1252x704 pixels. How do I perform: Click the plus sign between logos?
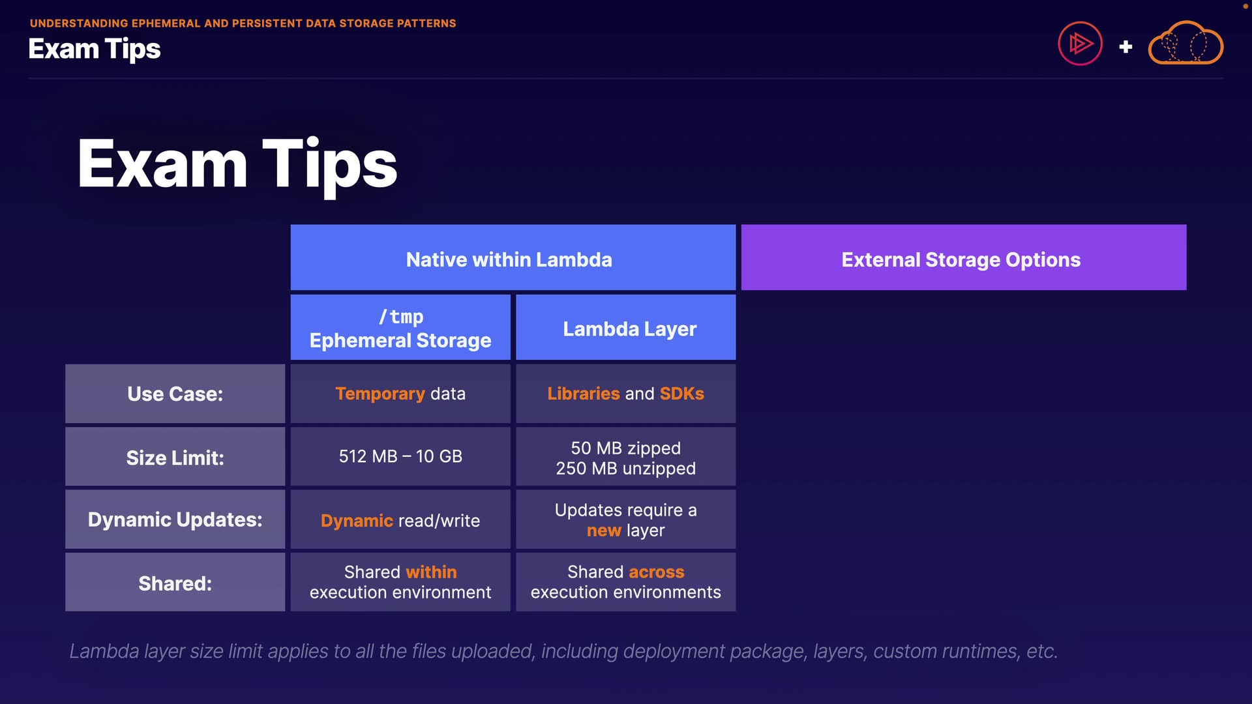(x=1125, y=47)
